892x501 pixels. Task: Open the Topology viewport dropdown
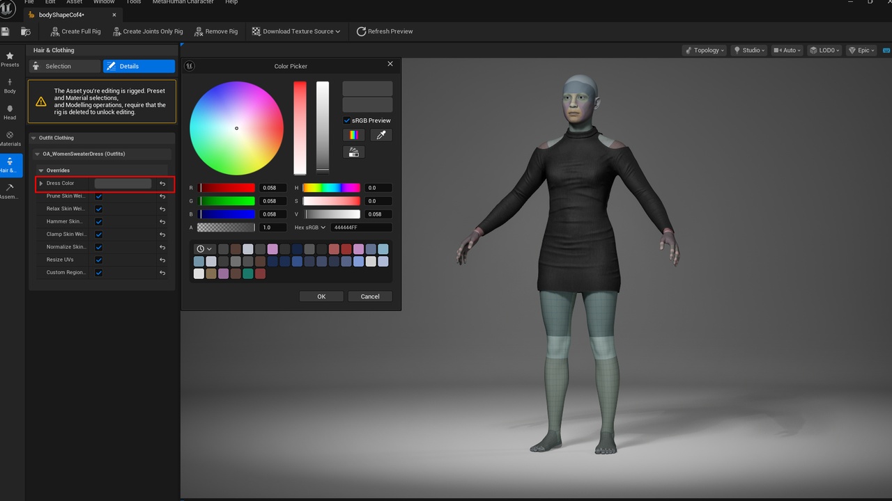[x=704, y=50]
